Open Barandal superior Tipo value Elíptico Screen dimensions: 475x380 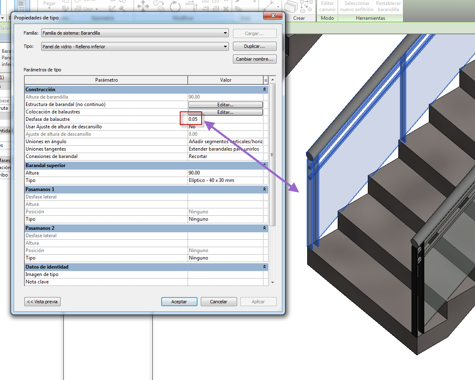[226, 180]
